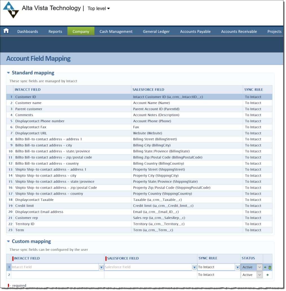Open the Salesforce Field dropdown arrow
Viewport: 286px width, 291px height.
point(194,267)
